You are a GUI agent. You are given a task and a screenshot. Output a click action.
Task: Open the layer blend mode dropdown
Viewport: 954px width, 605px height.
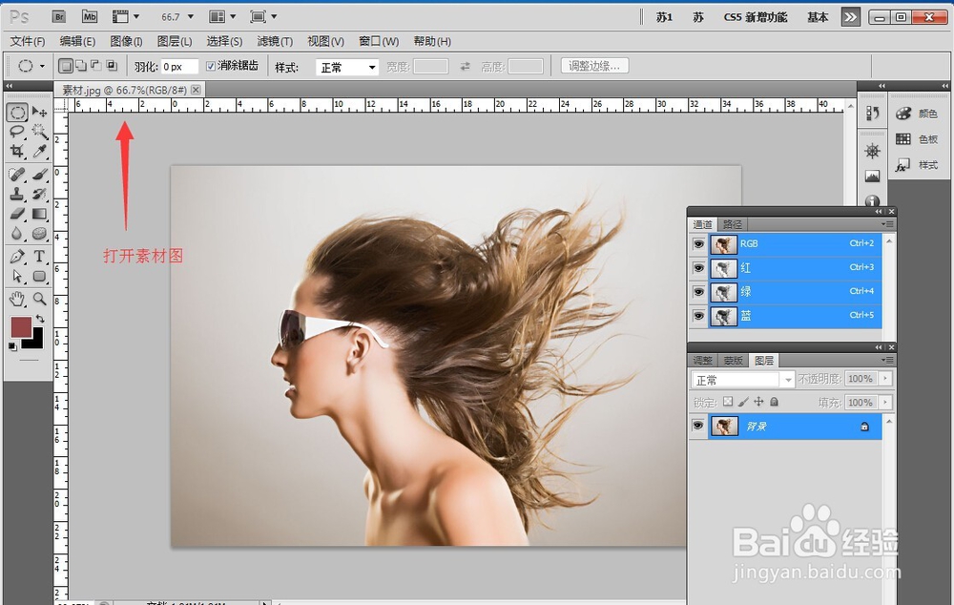[x=742, y=380]
